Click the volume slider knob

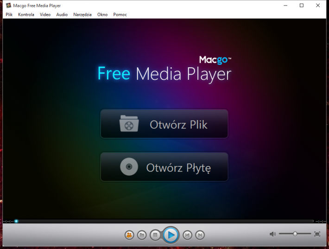click(x=295, y=234)
